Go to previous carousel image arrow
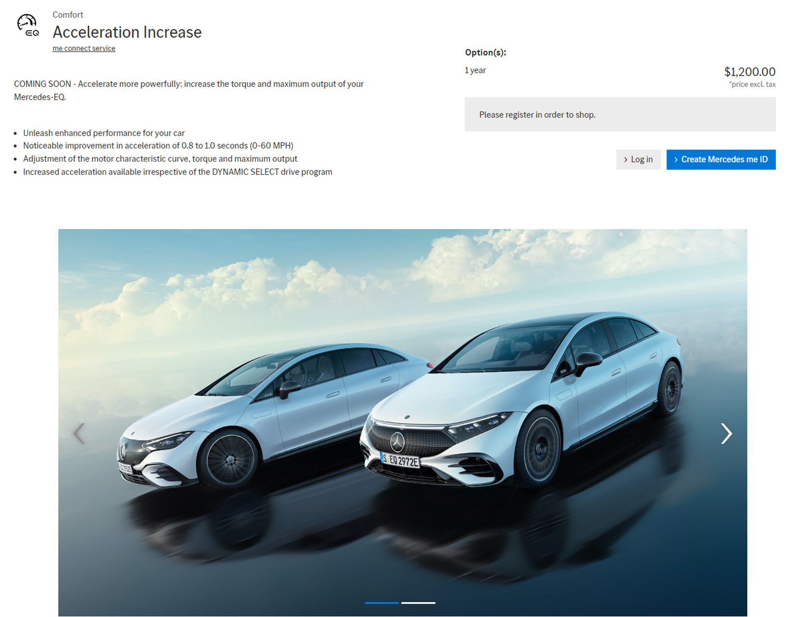The width and height of the screenshot is (793, 617). 79,433
